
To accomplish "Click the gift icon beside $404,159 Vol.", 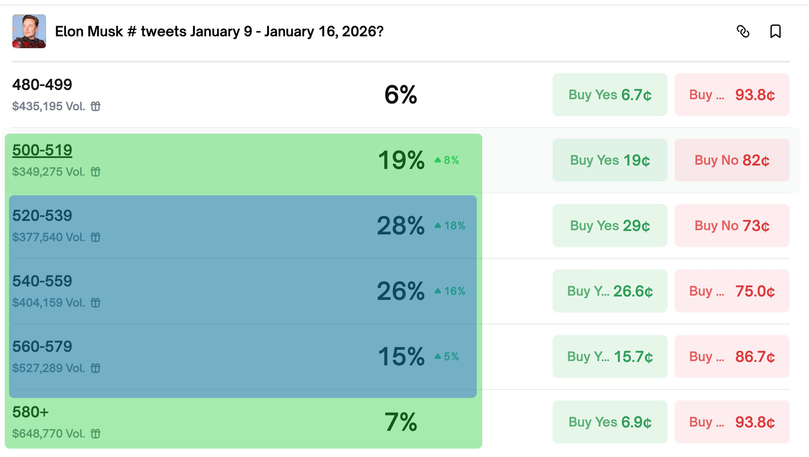I will [x=95, y=303].
